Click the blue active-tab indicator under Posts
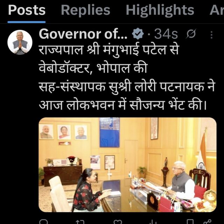This screenshot has height=224, width=224. pyautogui.click(x=27, y=22)
